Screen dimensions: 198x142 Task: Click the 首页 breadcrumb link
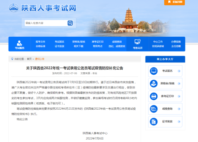(x=29, y=59)
